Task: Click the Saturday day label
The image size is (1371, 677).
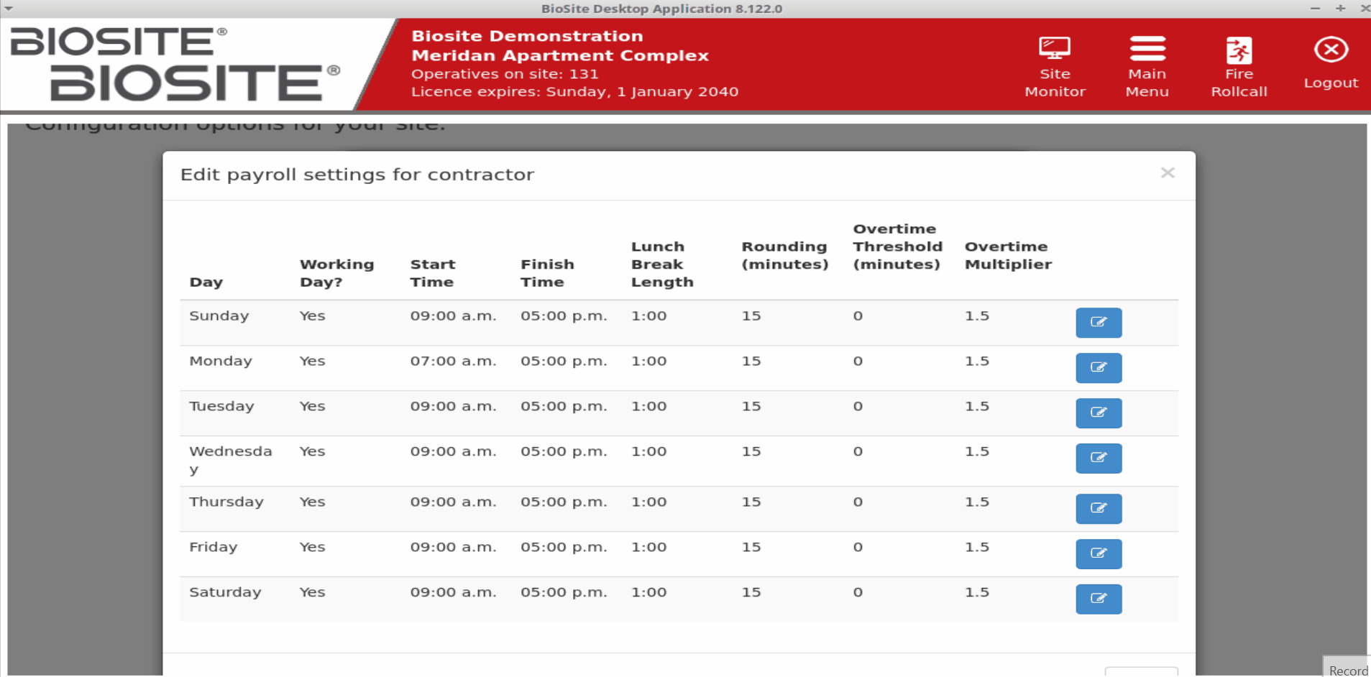Action: coord(225,592)
